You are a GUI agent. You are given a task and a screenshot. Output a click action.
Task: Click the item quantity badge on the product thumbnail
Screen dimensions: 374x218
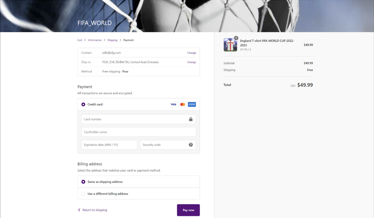(x=236, y=38)
